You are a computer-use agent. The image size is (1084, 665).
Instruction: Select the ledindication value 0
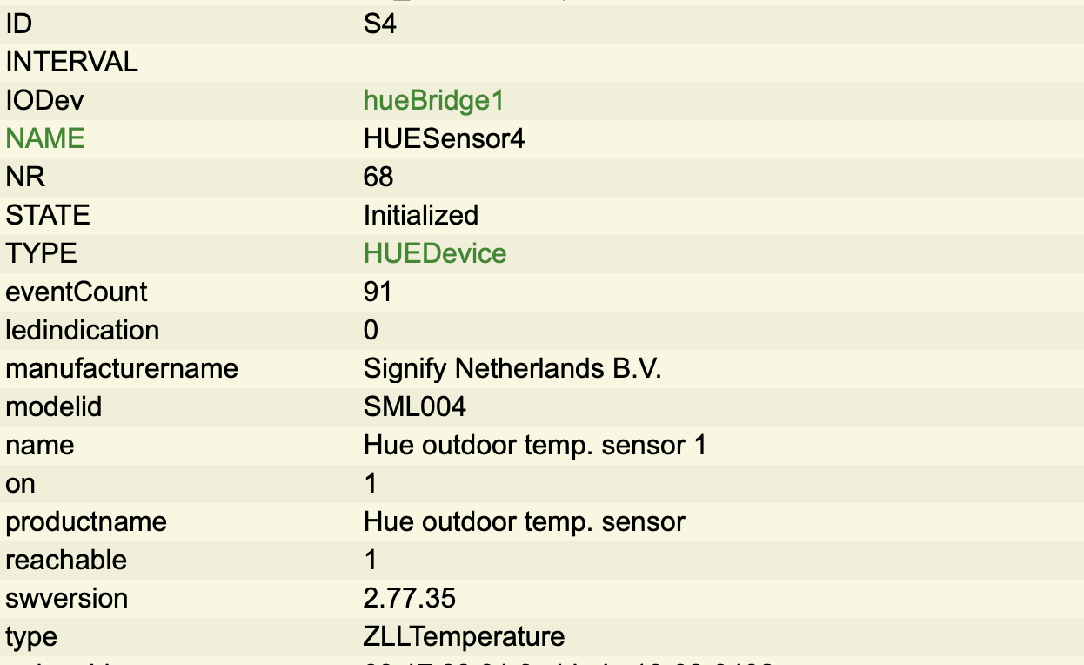pyautogui.click(x=371, y=331)
